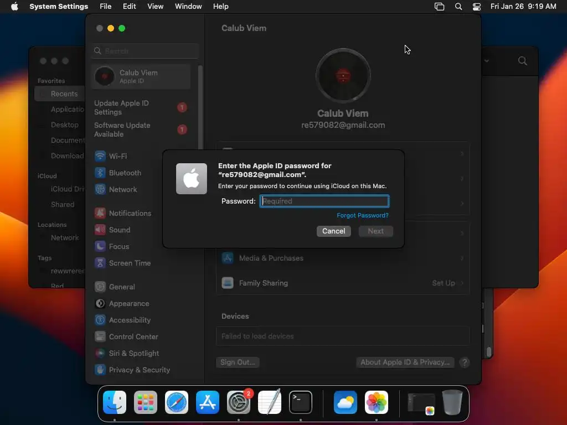
Task: Open Bluetooth settings icon
Action: pyautogui.click(x=100, y=173)
